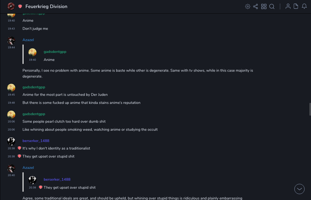
Task: Open the notifications bell
Action: (304, 6)
